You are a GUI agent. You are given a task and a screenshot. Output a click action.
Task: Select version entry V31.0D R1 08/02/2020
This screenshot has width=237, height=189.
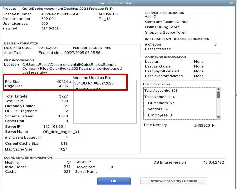point(94,83)
